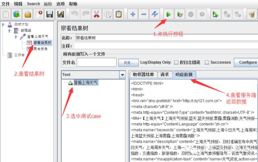Click the Redo arrow icon
Screen dimensions: 258x162
[x=86, y=14]
